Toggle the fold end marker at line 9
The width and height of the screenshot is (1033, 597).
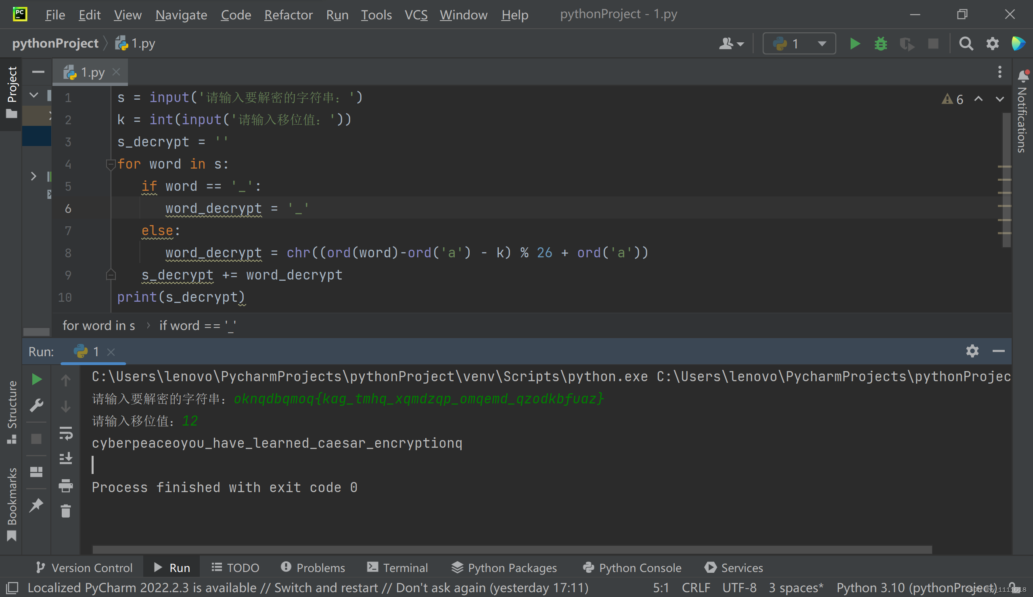coord(110,275)
